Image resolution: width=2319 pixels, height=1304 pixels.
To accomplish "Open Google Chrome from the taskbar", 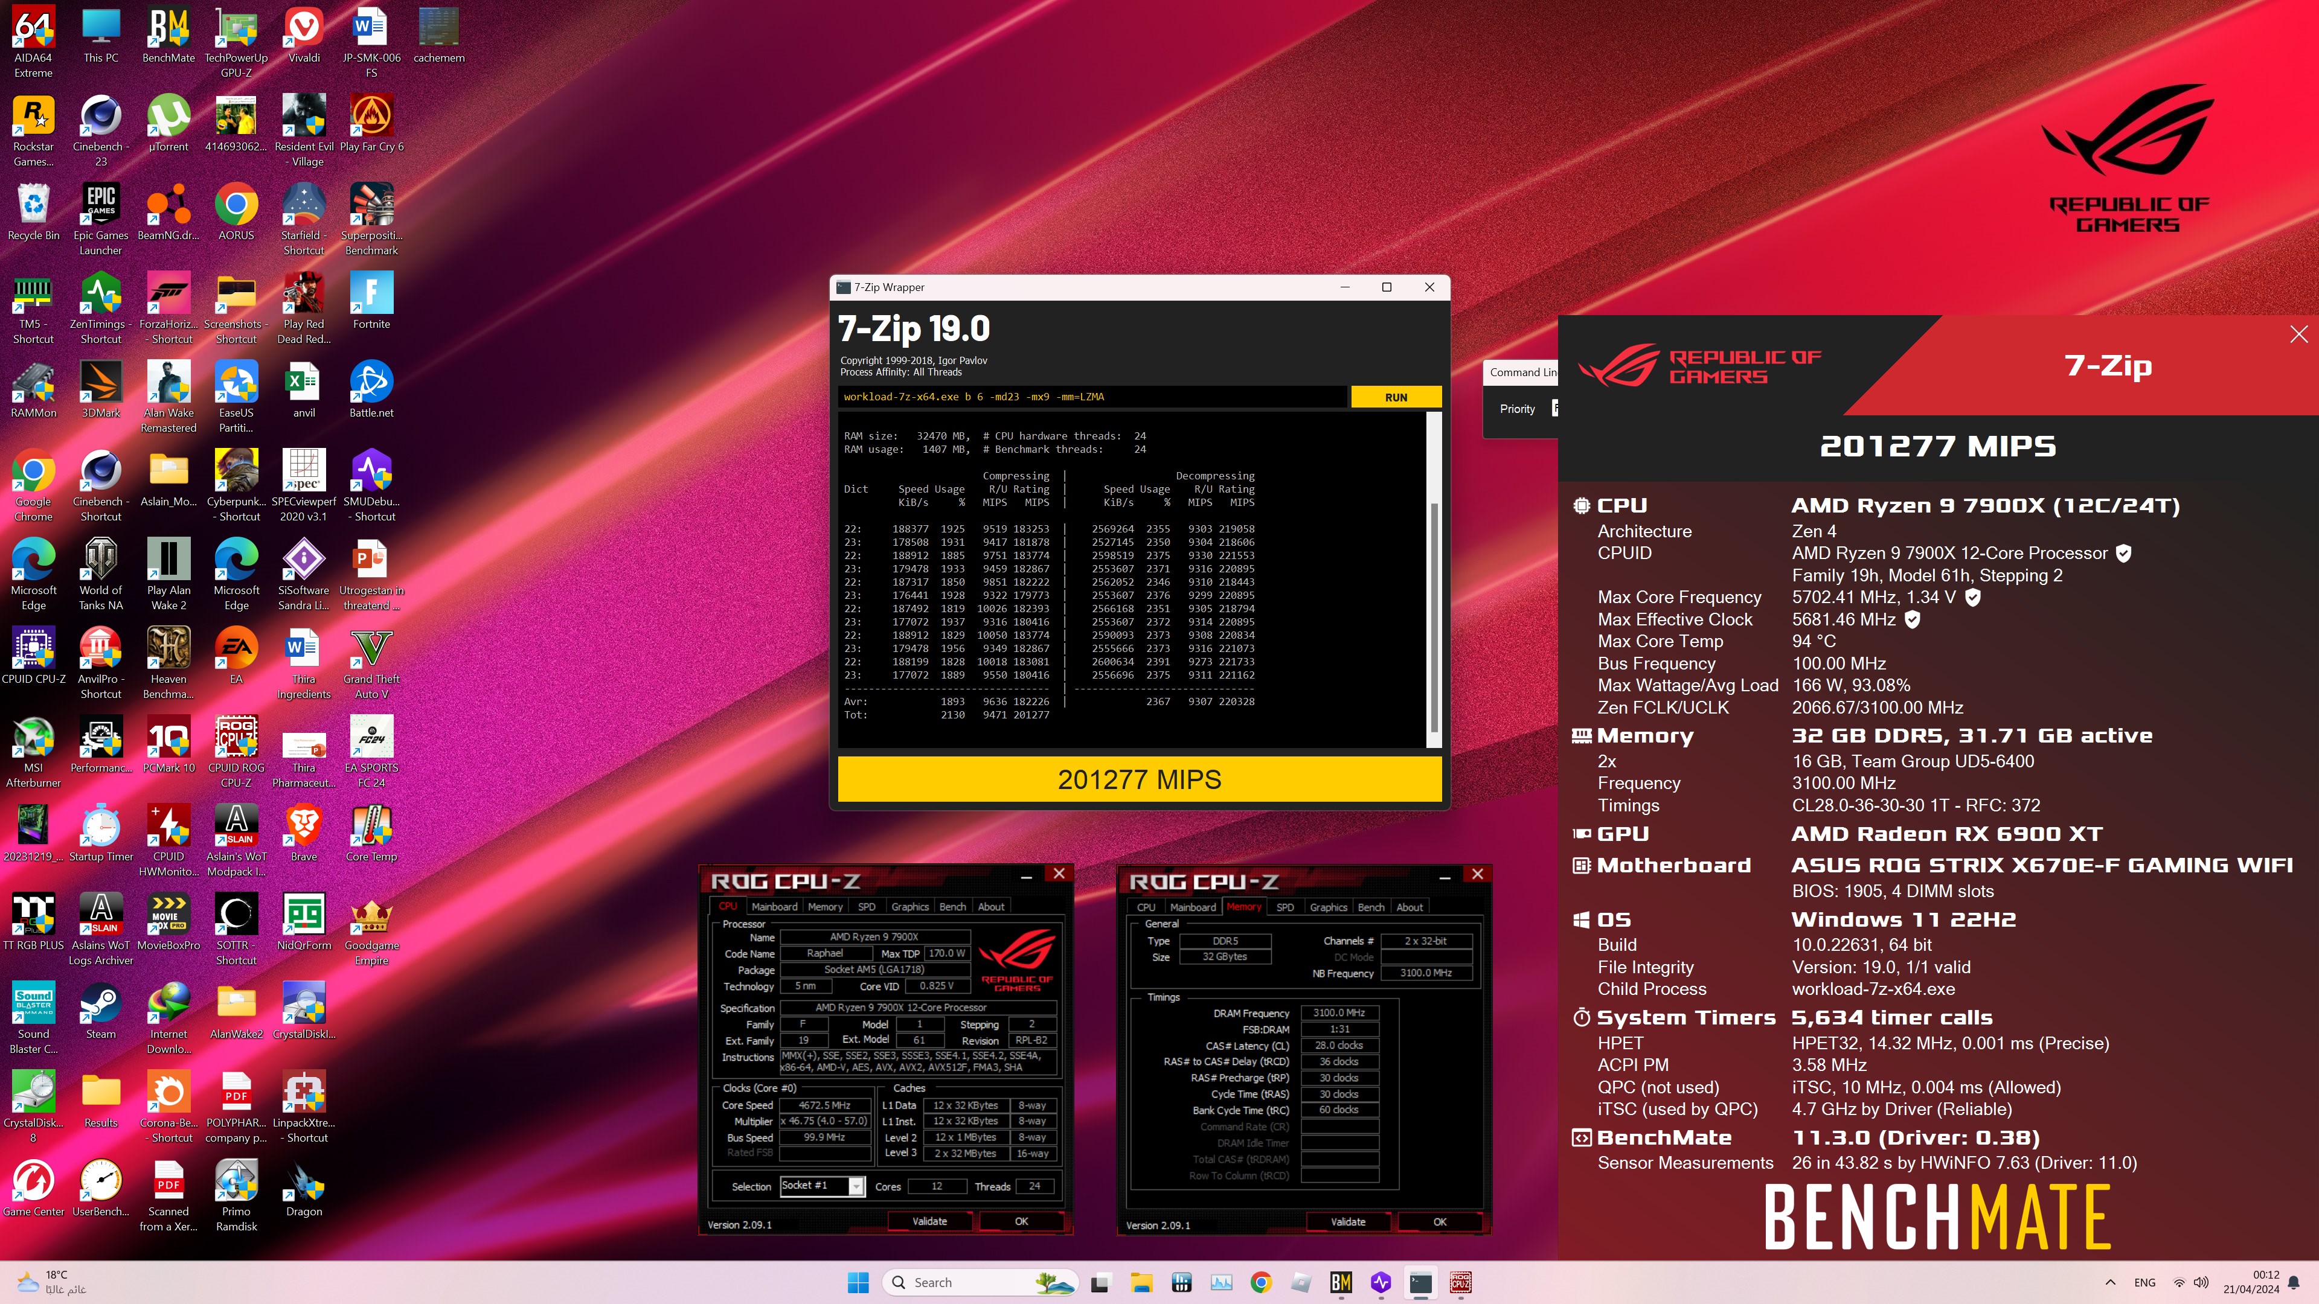I will pyautogui.click(x=1260, y=1282).
